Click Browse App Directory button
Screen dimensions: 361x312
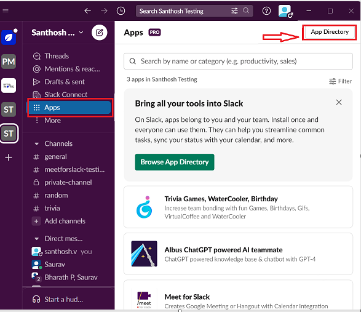click(x=175, y=162)
